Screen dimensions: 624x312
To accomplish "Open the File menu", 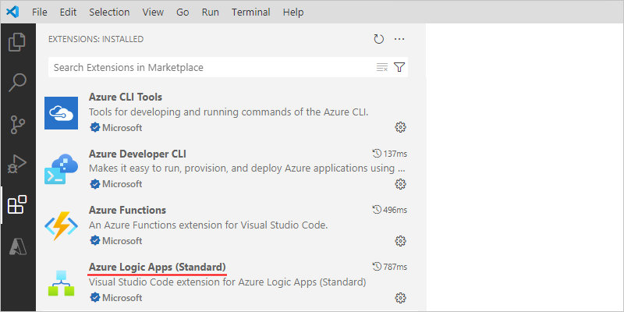I will point(40,12).
